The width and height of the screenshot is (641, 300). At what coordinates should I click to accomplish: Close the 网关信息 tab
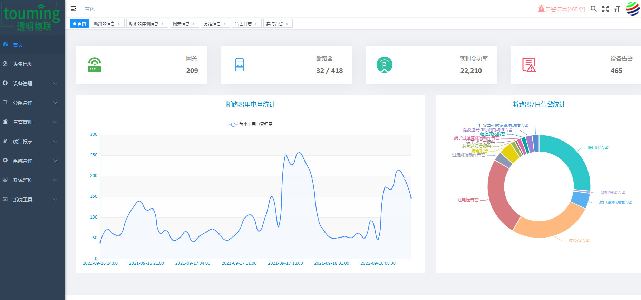[193, 24]
